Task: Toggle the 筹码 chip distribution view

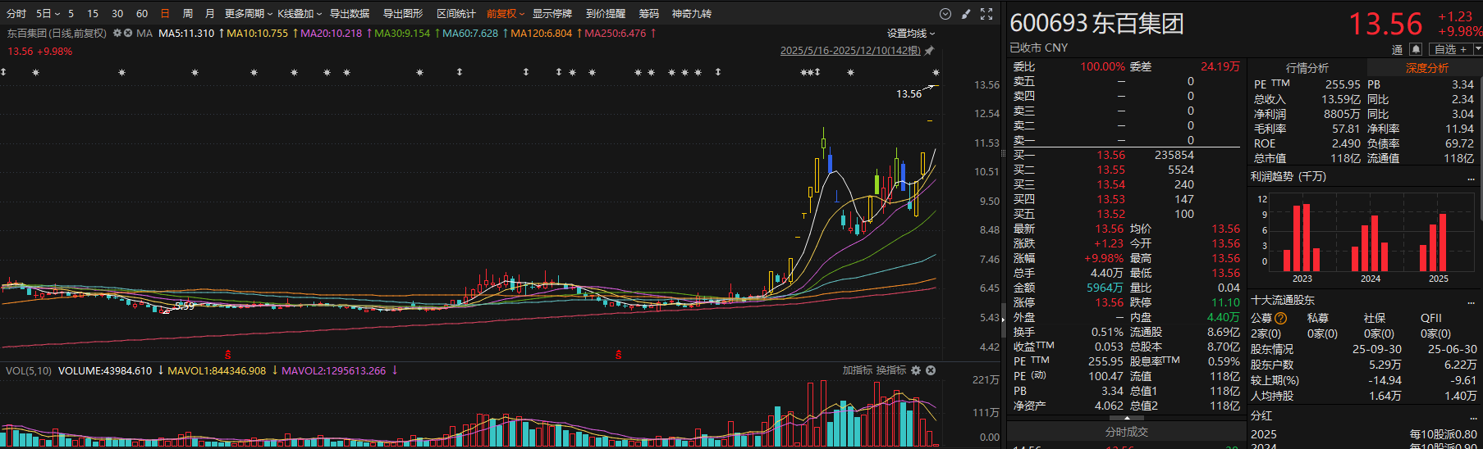Action: tap(648, 14)
